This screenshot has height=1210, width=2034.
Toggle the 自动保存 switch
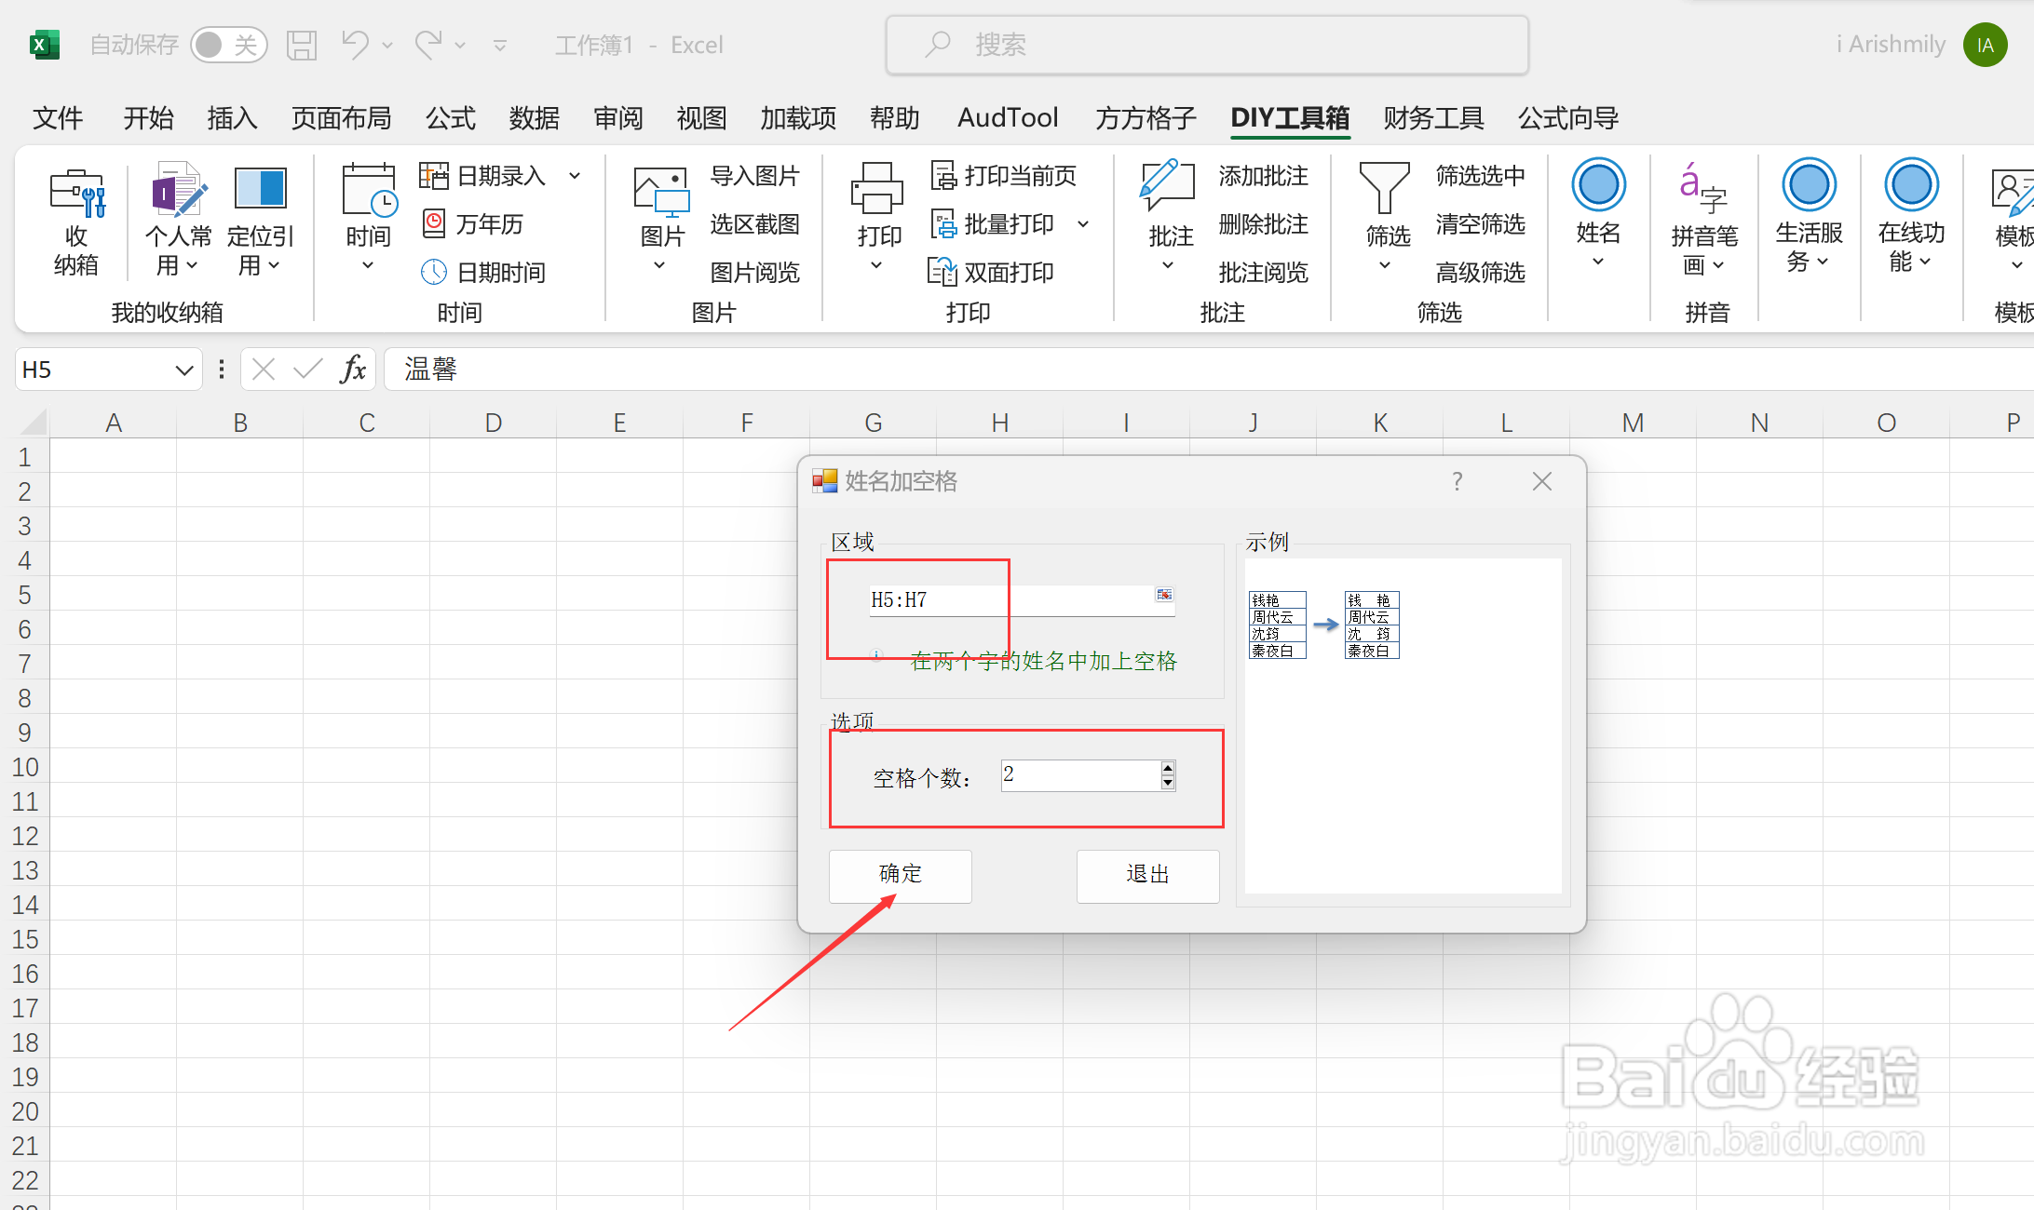(228, 45)
